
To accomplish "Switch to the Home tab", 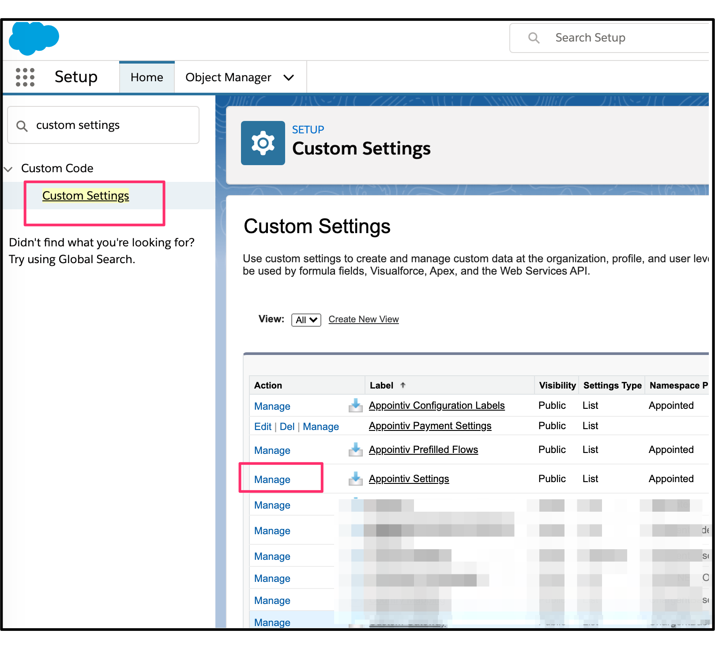I will tap(147, 77).
